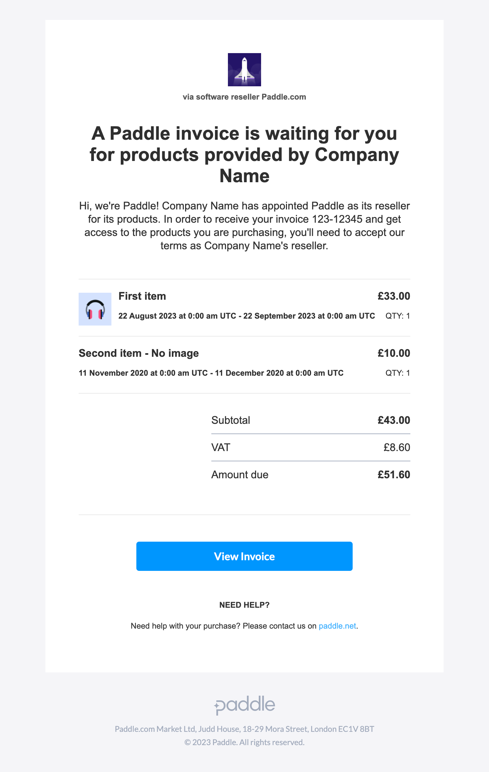This screenshot has height=772, width=489.
Task: Click the VAT £8.60 amount
Action: (x=397, y=447)
